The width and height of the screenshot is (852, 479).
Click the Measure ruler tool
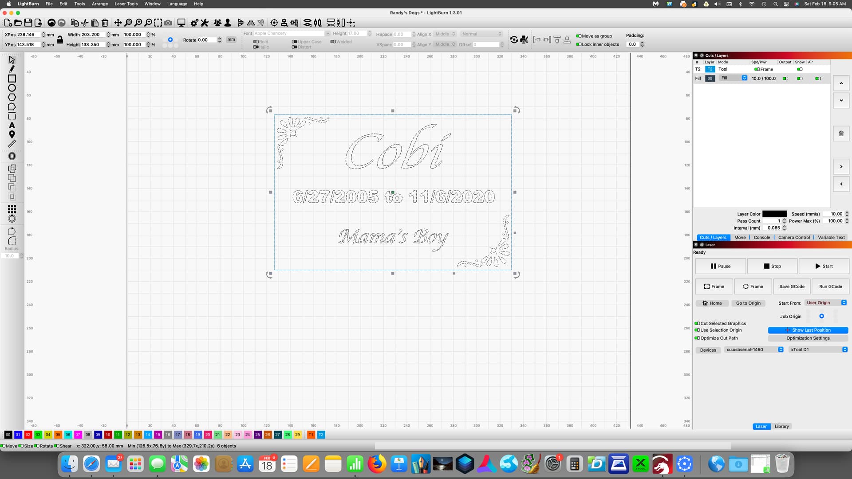(x=12, y=144)
